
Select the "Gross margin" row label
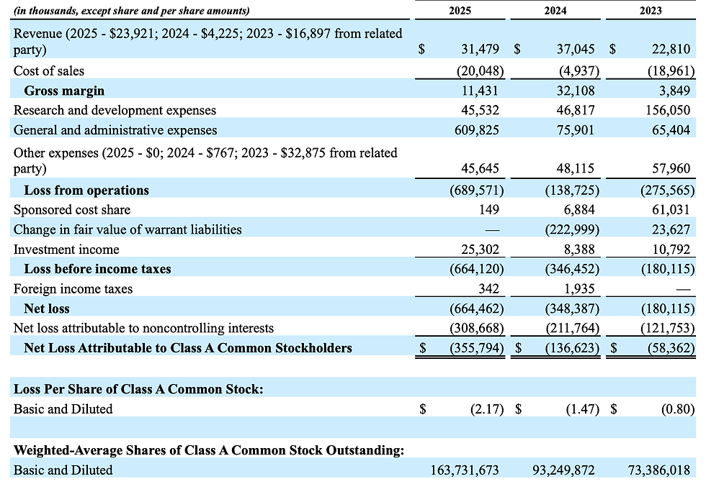point(64,91)
